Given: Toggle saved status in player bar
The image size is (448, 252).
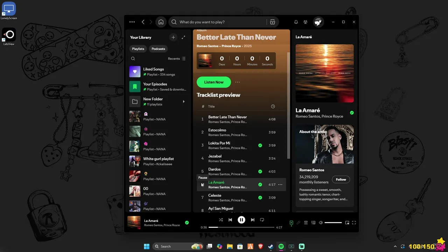Looking at the screenshot, I should point(187,223).
